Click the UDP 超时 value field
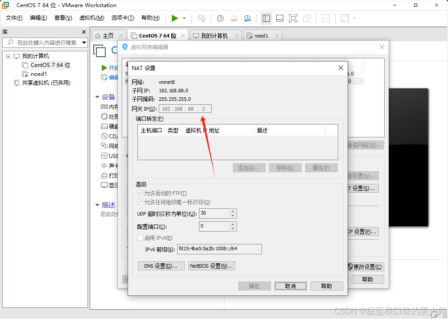 pos(214,213)
